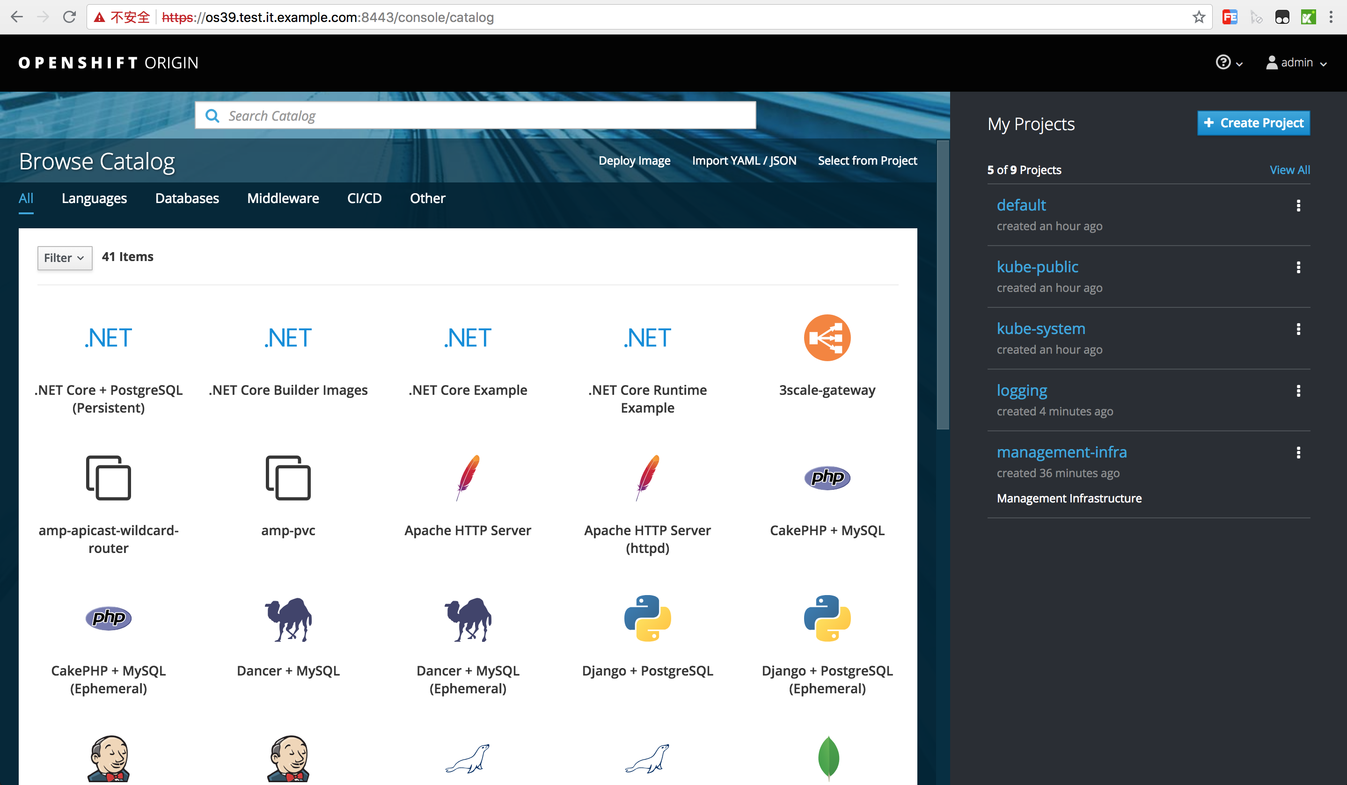The height and width of the screenshot is (785, 1347).
Task: Open the Django + PostgreSQL python icon
Action: (647, 618)
